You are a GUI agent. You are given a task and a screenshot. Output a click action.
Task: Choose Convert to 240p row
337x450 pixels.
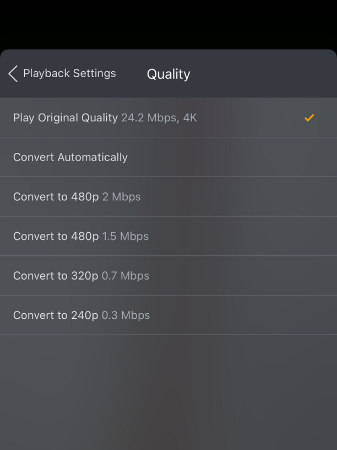pos(81,315)
